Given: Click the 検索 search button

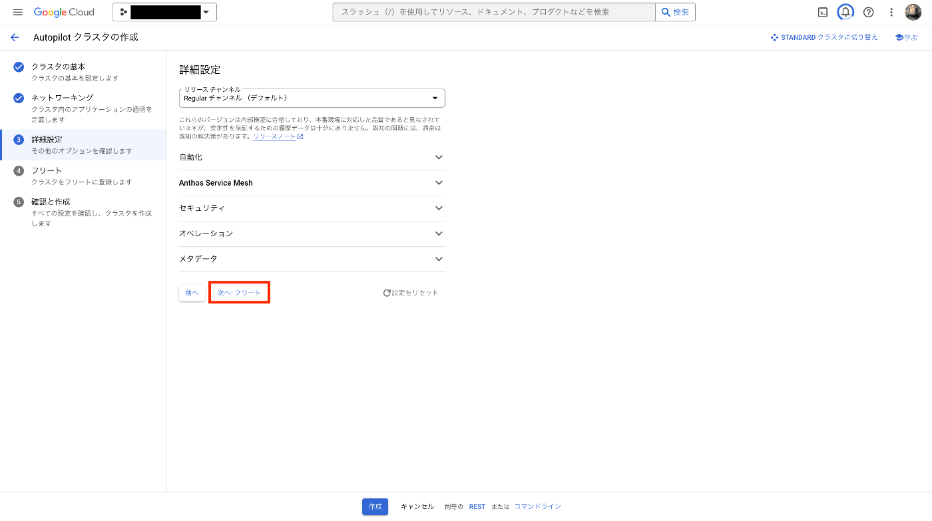Looking at the screenshot, I should [x=675, y=12].
